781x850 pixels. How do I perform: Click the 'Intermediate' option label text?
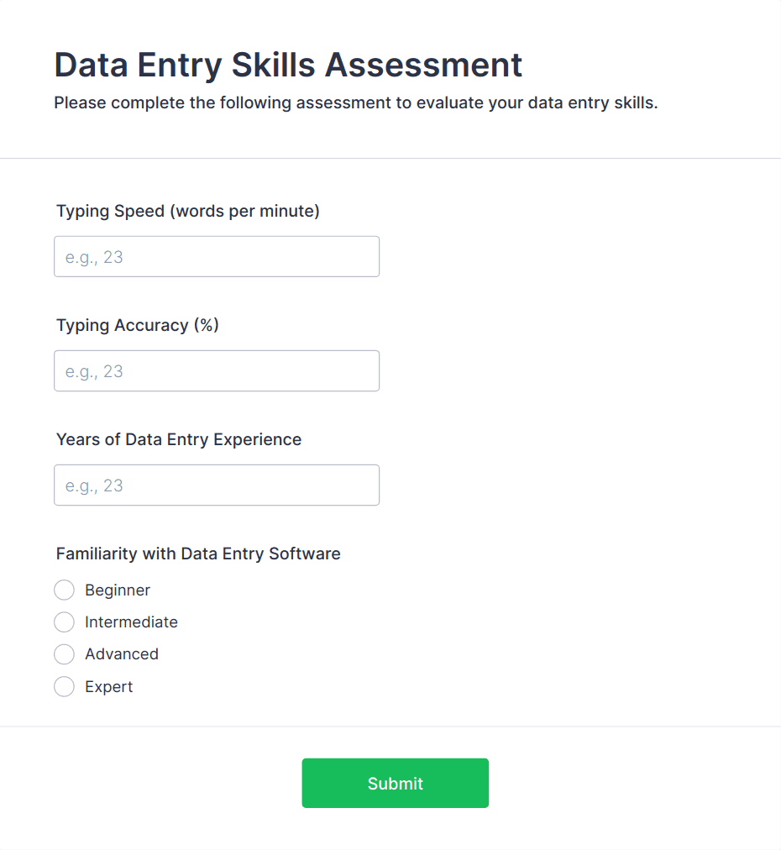131,622
